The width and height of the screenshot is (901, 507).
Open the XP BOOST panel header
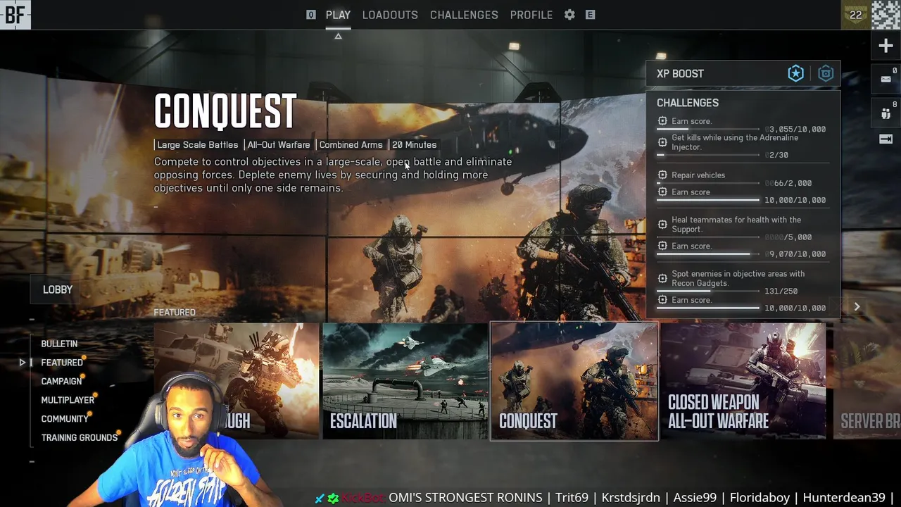pyautogui.click(x=743, y=73)
